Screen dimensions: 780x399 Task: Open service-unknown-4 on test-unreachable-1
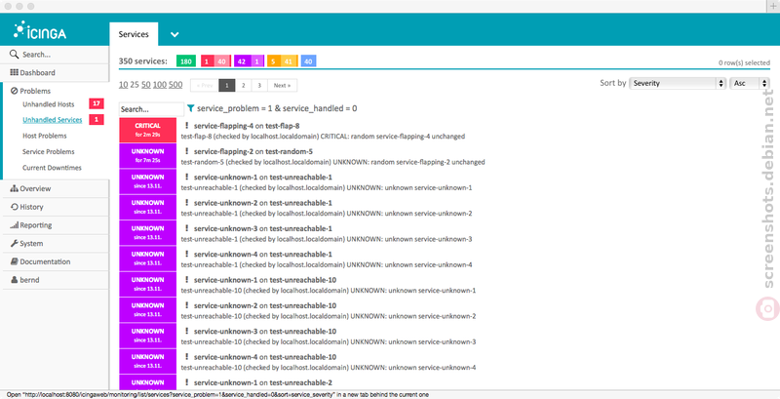tap(262, 255)
